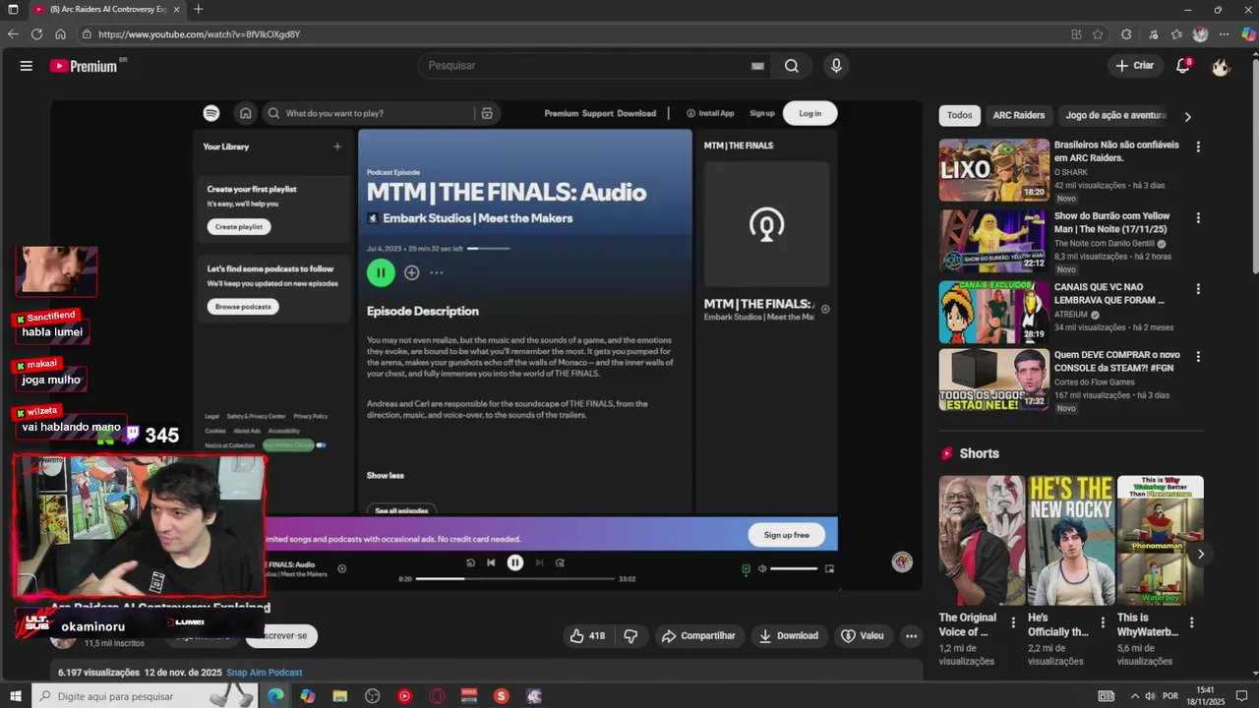
Task: Launch Copilot from Edge toolbar
Action: (x=1248, y=33)
